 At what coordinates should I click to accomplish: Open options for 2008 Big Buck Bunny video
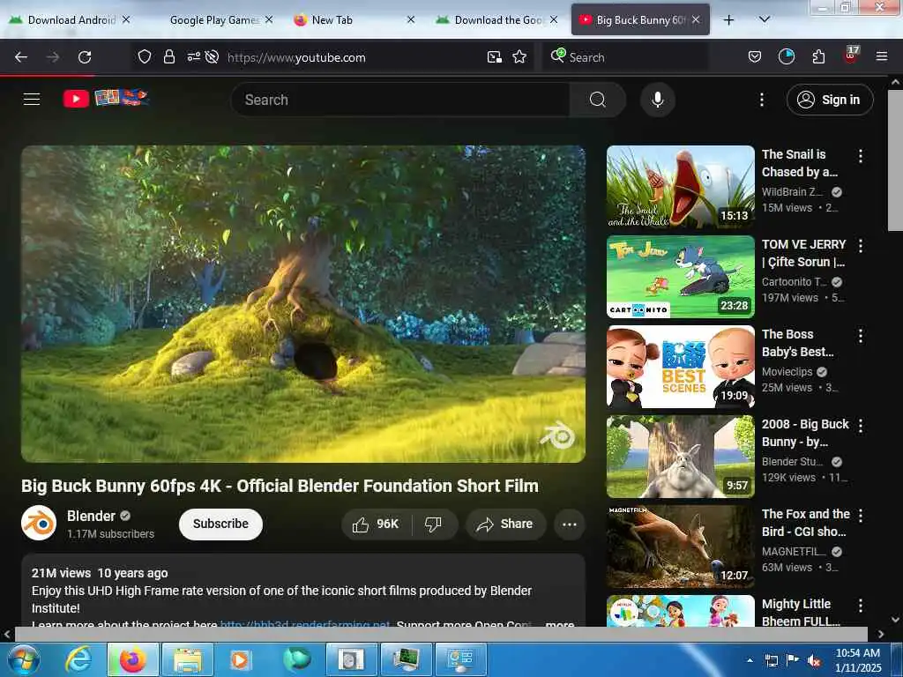pyautogui.click(x=861, y=426)
